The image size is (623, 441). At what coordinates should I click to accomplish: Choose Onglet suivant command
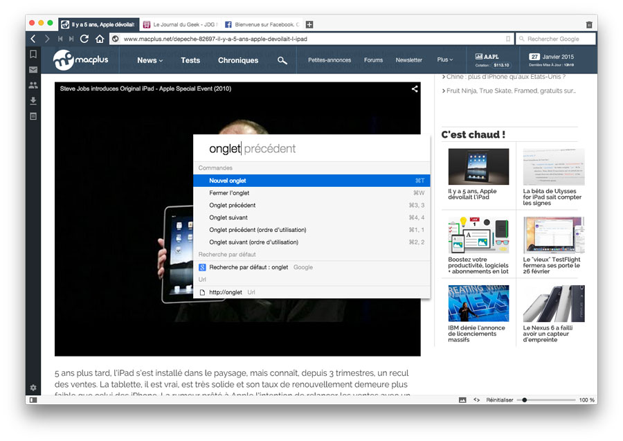[x=311, y=217]
